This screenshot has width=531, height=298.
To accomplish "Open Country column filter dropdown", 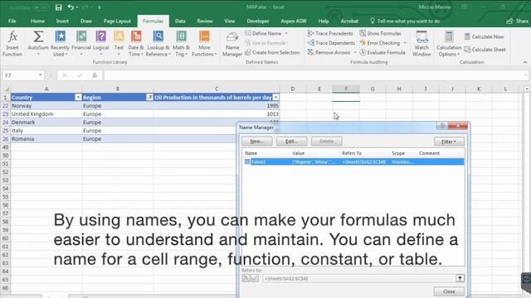I will click(78, 98).
